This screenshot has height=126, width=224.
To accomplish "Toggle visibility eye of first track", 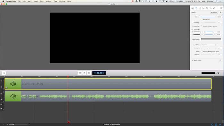I will [1, 81].
